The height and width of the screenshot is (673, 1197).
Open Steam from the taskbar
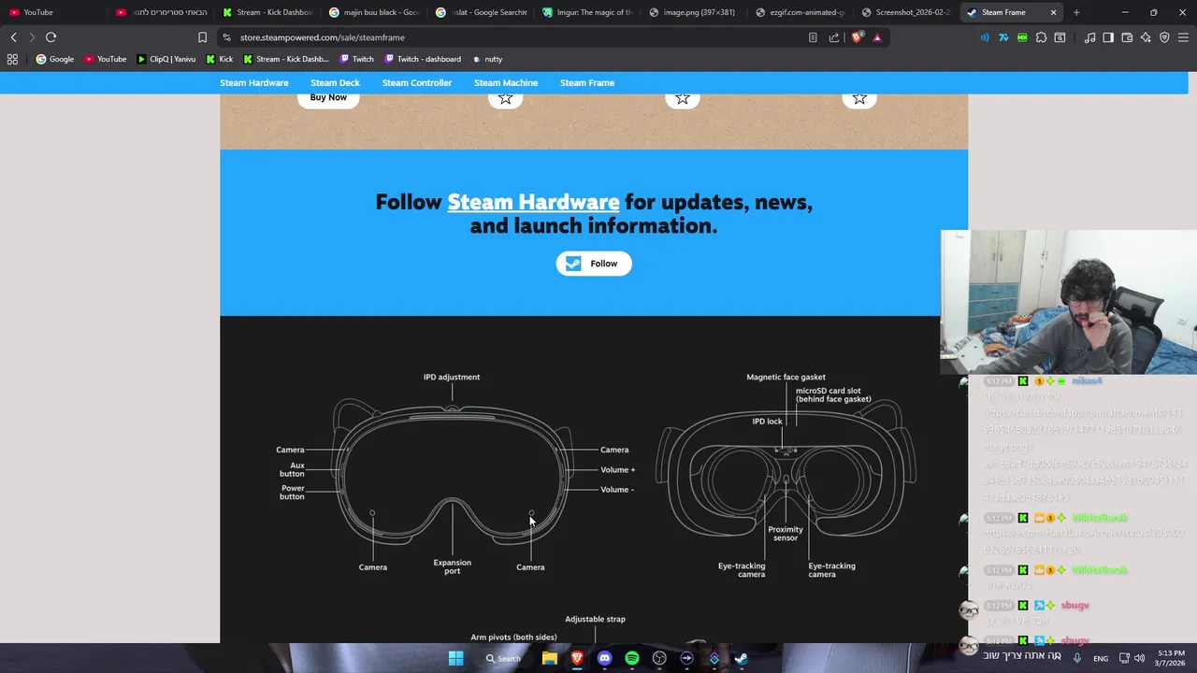click(741, 658)
